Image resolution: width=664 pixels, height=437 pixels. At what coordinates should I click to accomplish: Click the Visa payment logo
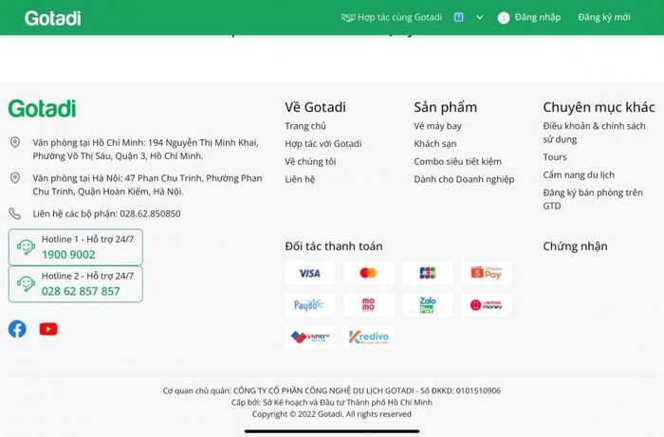(309, 273)
